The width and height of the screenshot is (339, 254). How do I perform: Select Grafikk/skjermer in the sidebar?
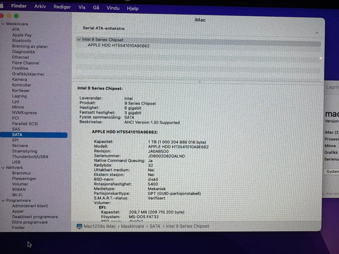point(28,74)
